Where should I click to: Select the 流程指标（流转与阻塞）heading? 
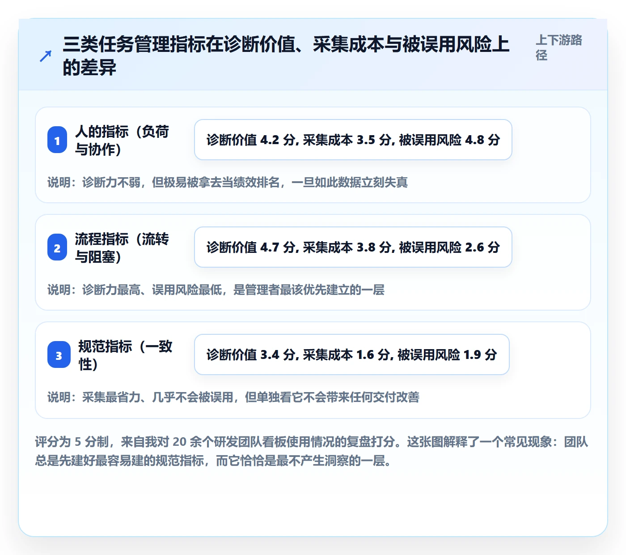(x=122, y=248)
